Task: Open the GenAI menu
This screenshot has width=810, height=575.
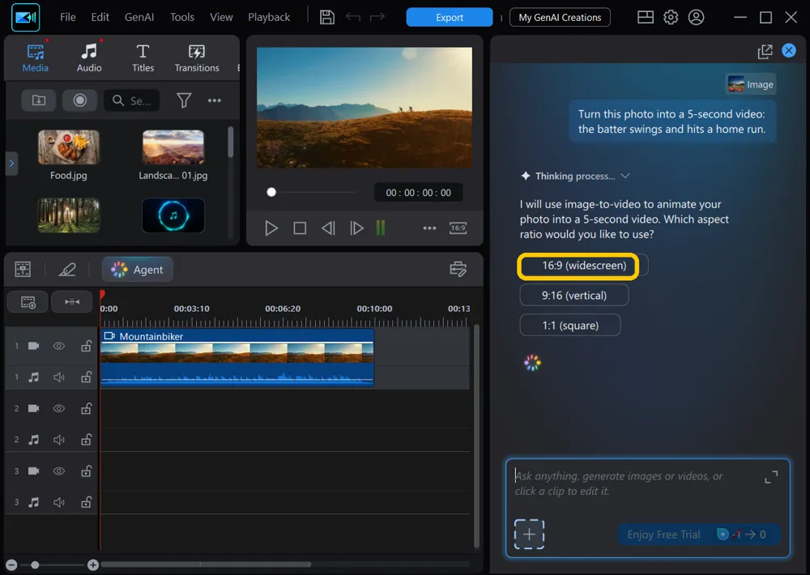Action: 139,17
